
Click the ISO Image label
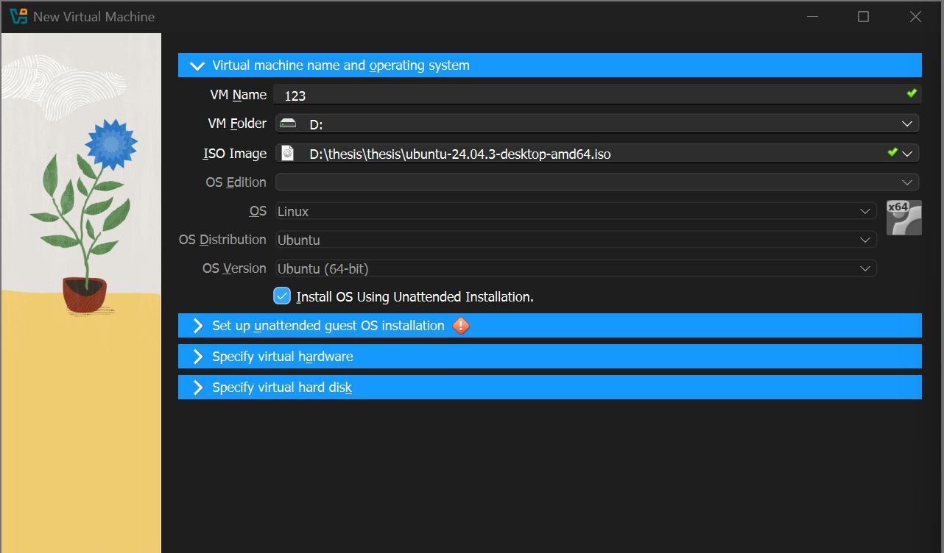pyautogui.click(x=235, y=153)
